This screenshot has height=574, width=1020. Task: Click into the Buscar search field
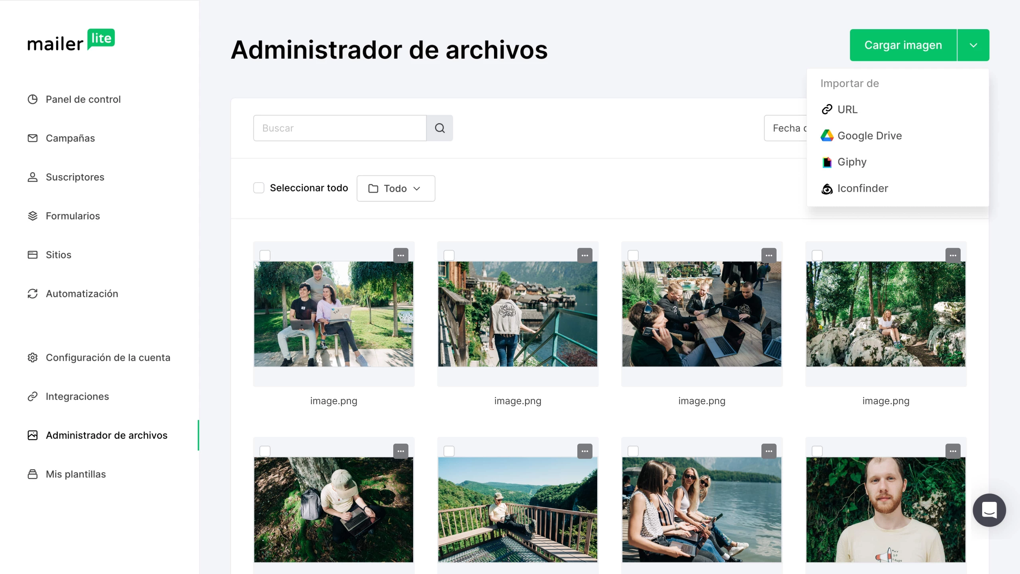coord(339,128)
